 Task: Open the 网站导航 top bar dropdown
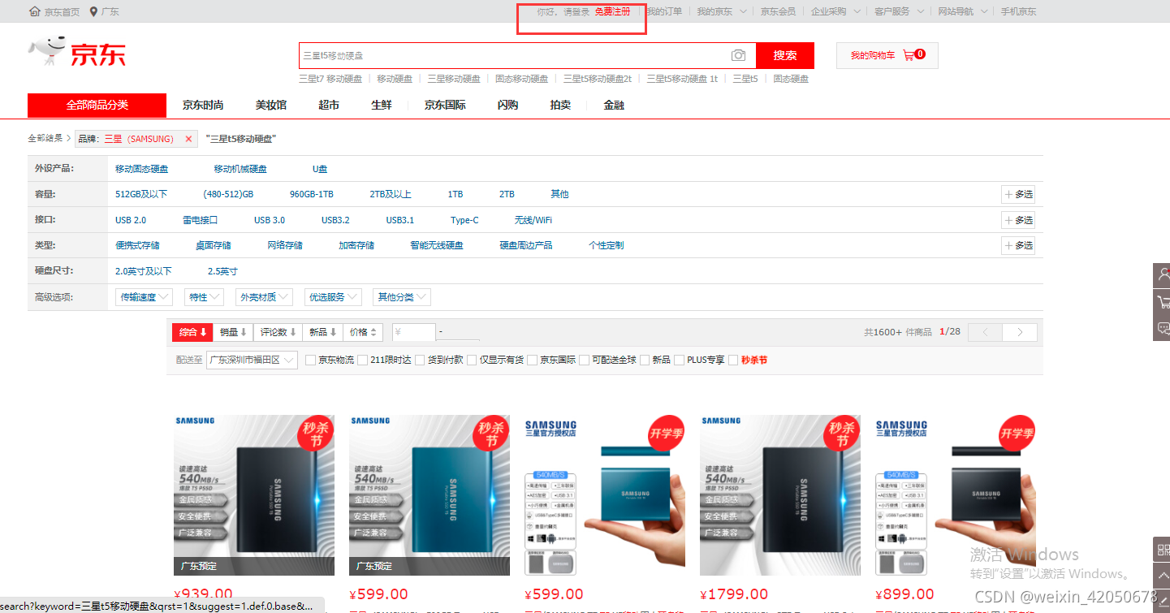click(963, 11)
